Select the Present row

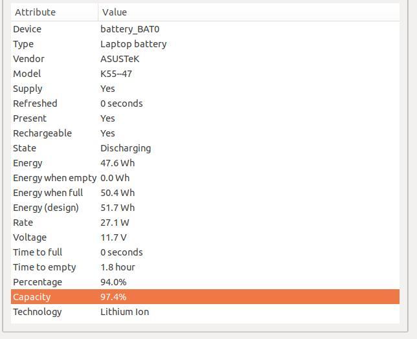pyautogui.click(x=205, y=118)
